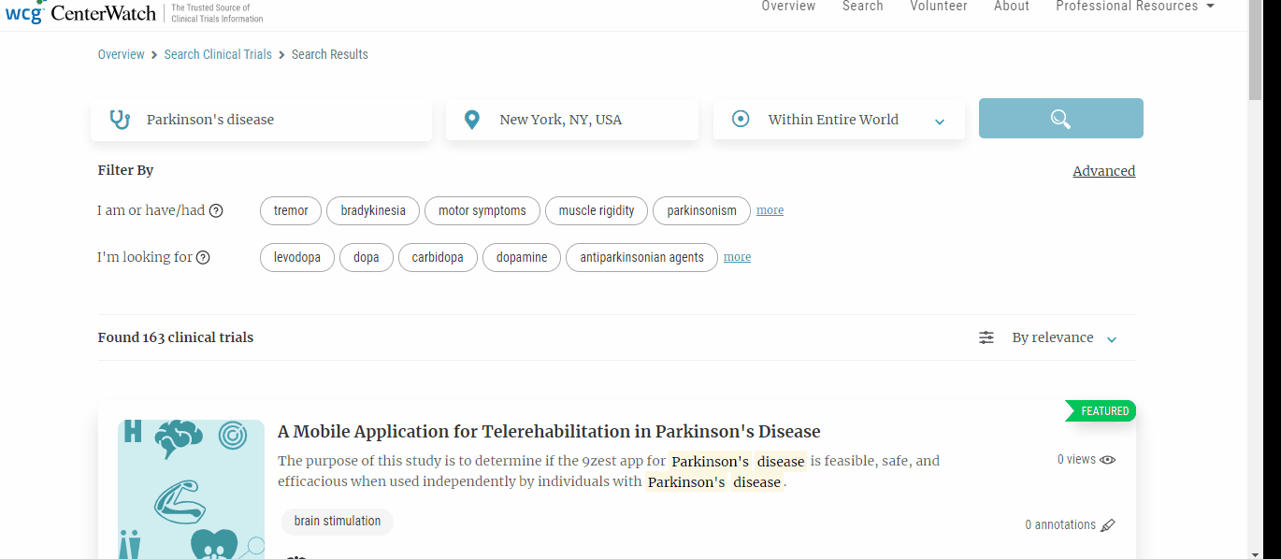Viewport: 1281px width, 559px height.
Task: Open the filter settings sliders icon
Action: [x=986, y=337]
